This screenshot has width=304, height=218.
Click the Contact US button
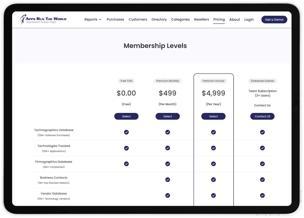[x=262, y=116]
